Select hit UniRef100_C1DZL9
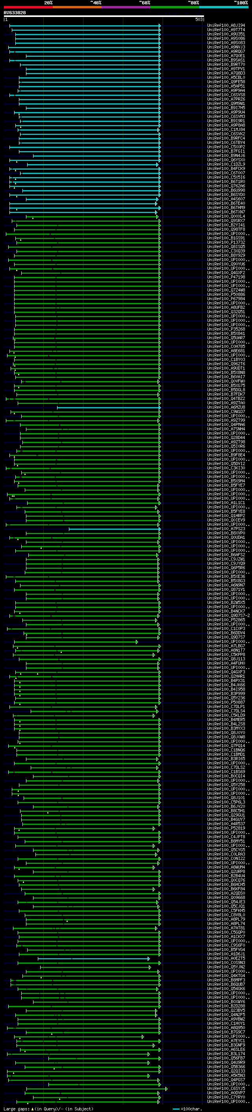252x1112 pixels. (x=226, y=164)
